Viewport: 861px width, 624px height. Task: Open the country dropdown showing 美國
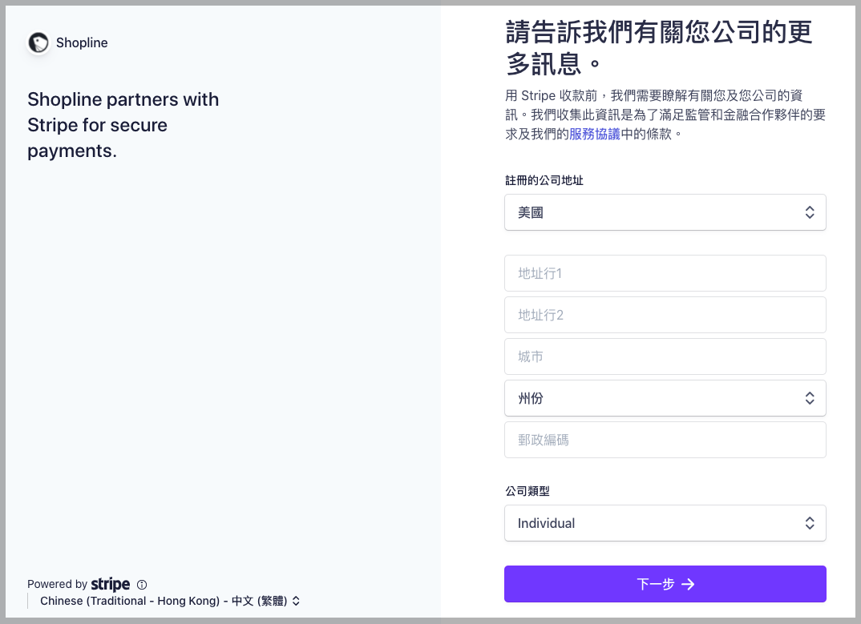coord(665,211)
